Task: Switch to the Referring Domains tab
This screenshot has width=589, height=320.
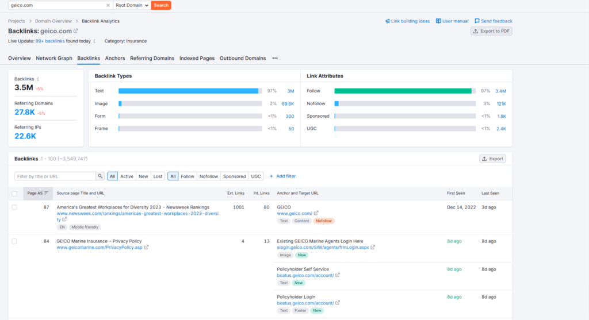Action: click(x=152, y=58)
